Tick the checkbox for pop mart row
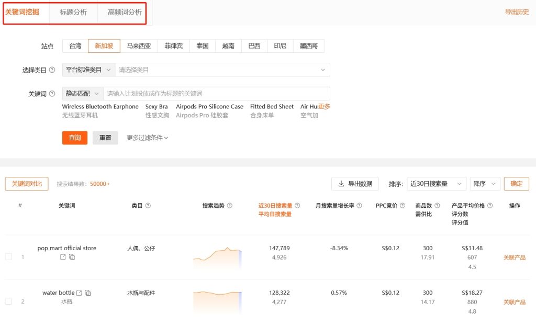Viewport: 536px width, 324px height. [8, 257]
